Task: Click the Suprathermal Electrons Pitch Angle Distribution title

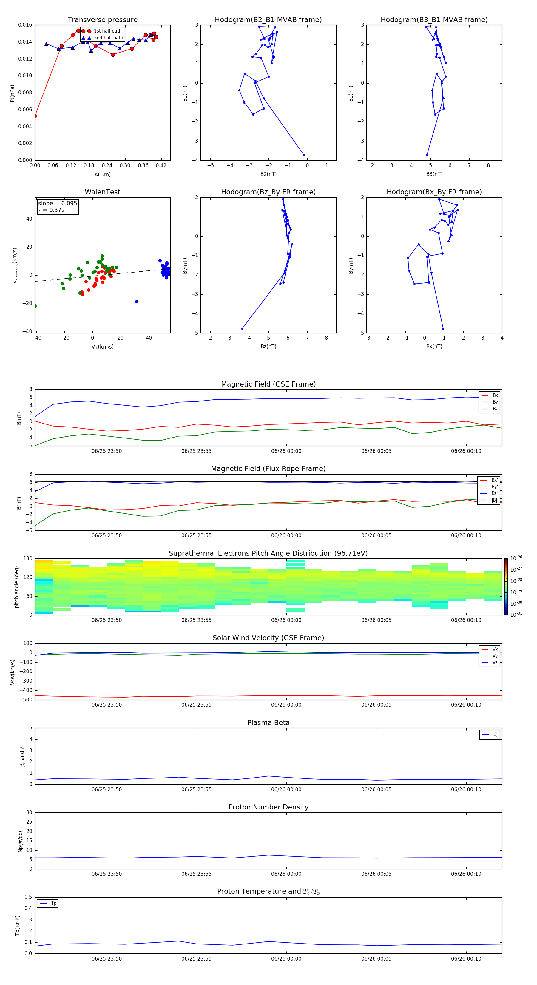Action: [268, 554]
